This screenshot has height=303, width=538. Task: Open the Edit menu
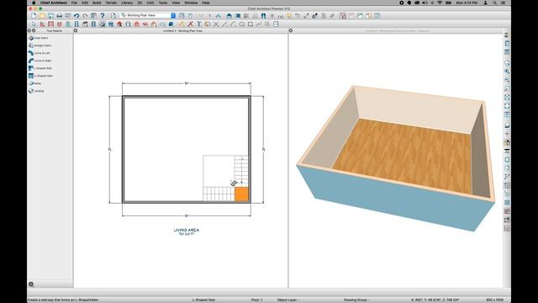click(x=85, y=3)
